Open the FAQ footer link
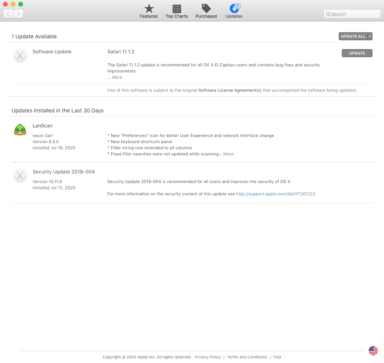Image resolution: width=384 pixels, height=363 pixels. (x=277, y=357)
